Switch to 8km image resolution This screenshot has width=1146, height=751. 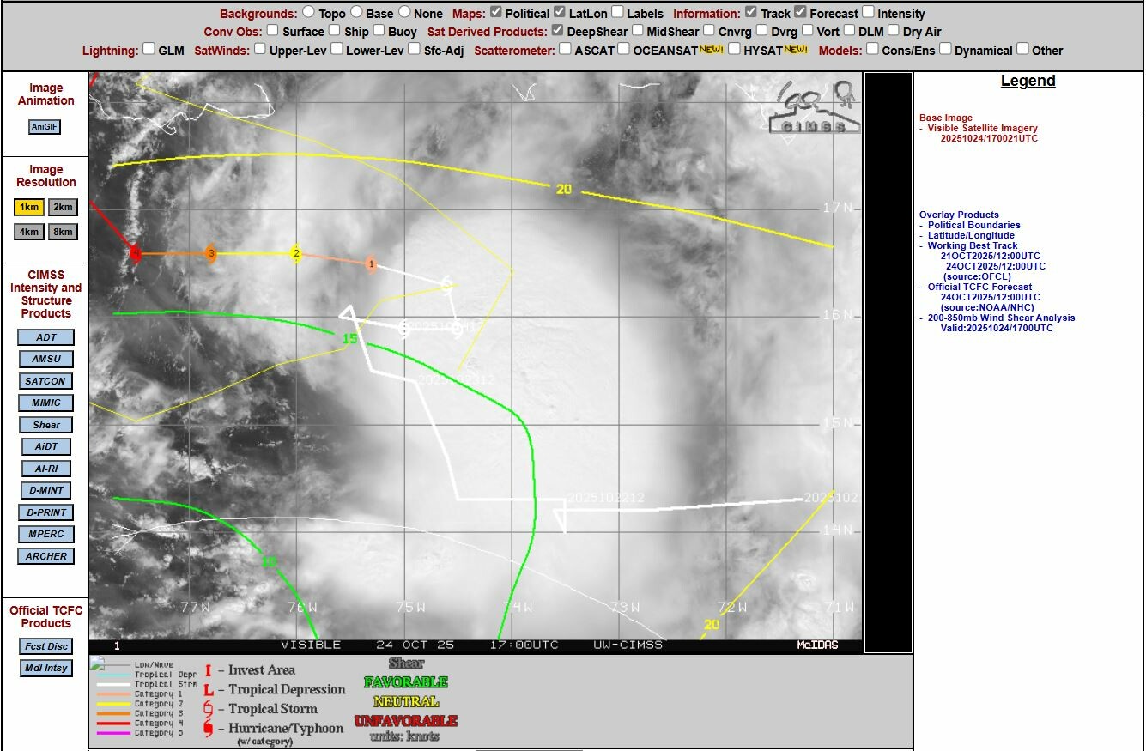[x=63, y=231]
